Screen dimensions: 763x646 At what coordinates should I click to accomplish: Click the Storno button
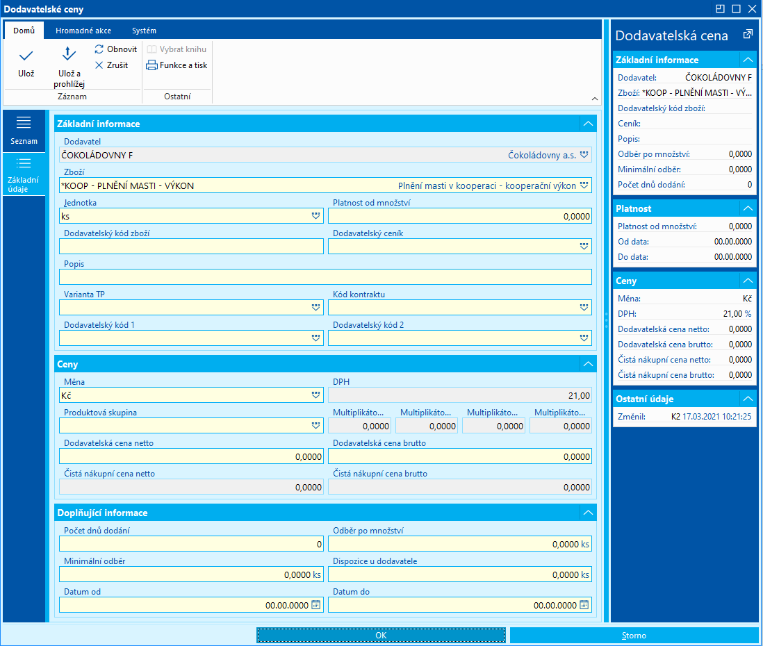[634, 636]
